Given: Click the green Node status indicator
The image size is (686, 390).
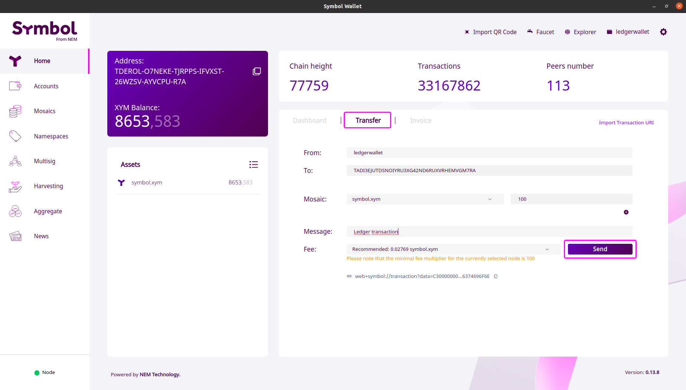Looking at the screenshot, I should pyautogui.click(x=37, y=373).
